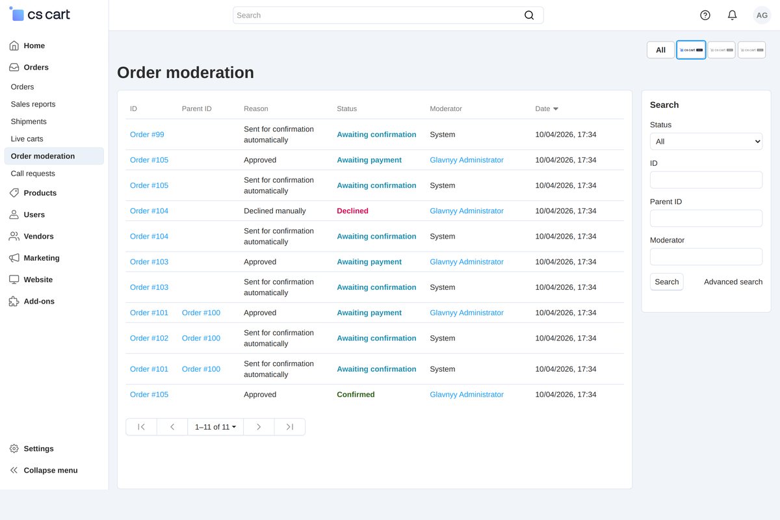
Task: Click the Reason column header
Action: pos(256,109)
